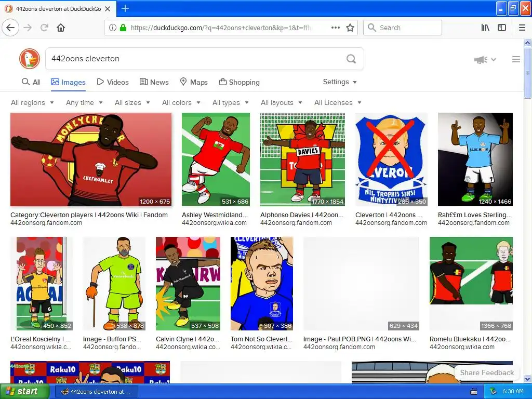Bookmark this page with the star icon
532x399 pixels.
coord(350,28)
